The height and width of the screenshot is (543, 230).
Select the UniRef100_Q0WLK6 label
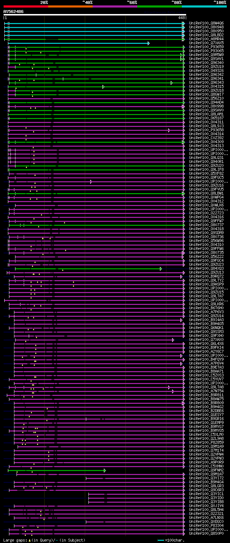[206, 205]
